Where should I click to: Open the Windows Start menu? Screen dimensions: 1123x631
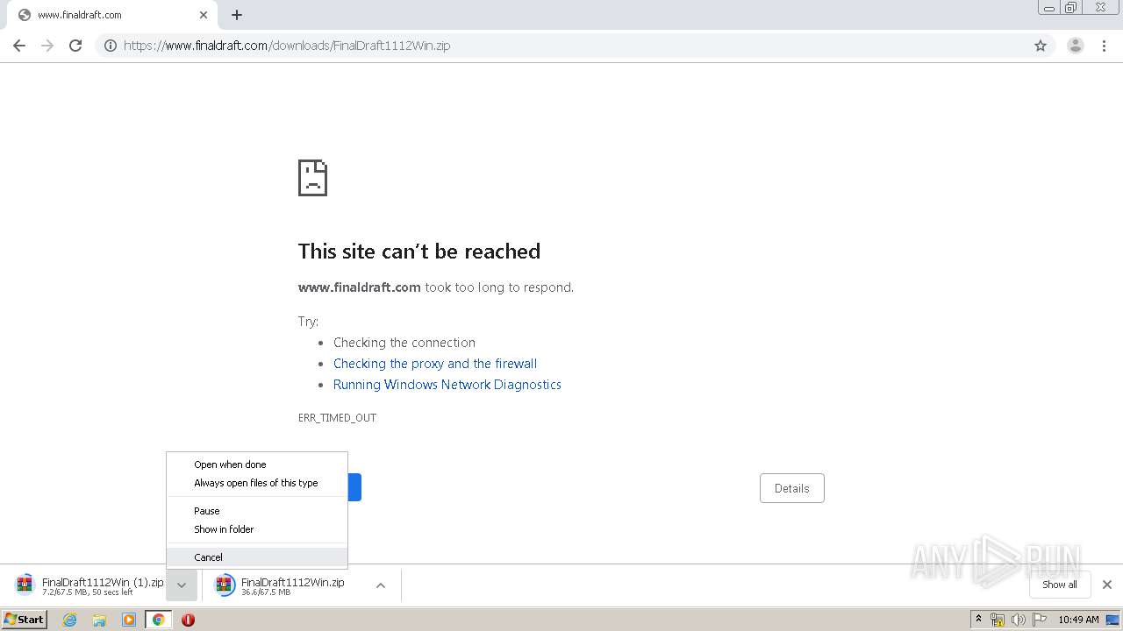tap(25, 620)
